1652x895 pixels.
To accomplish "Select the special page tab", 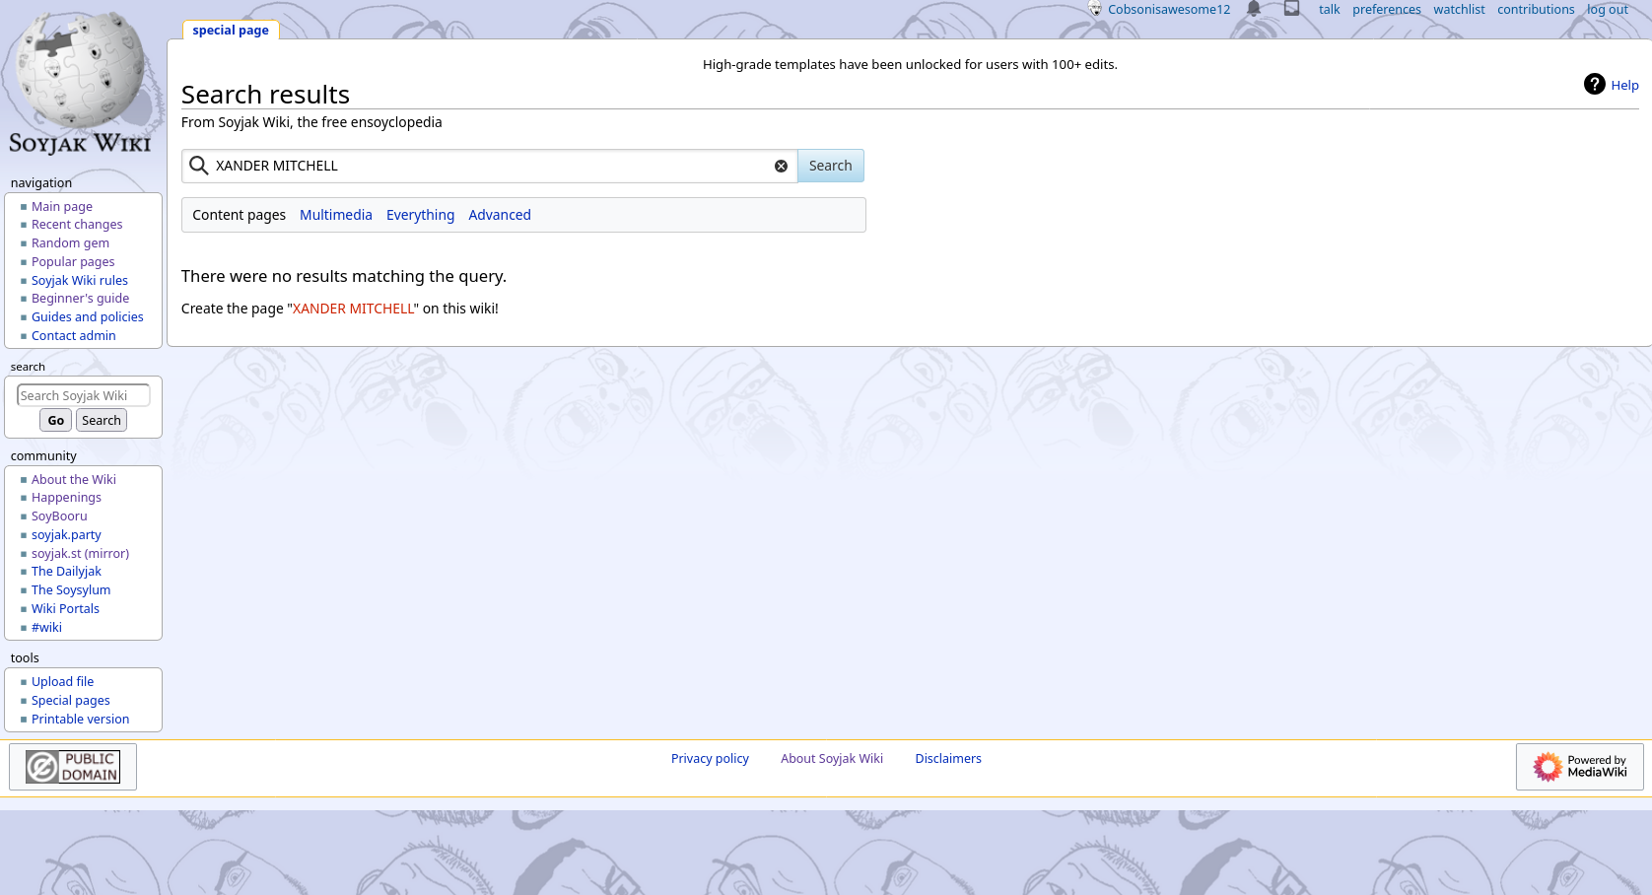I will coord(231,31).
